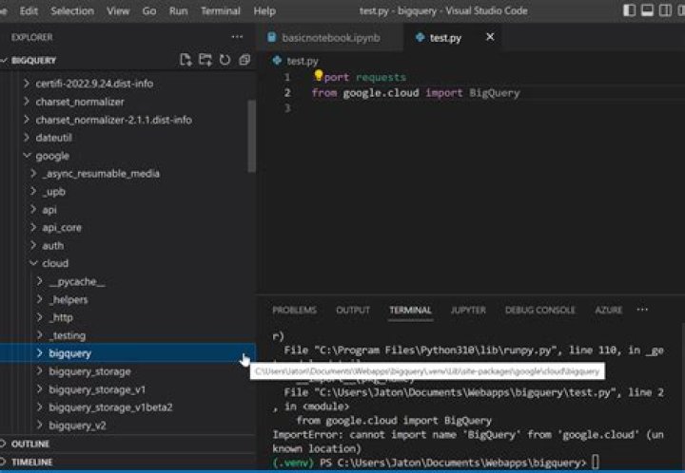Screen dimensions: 685x473
Task: Open the Terminal menu
Action: tap(220, 10)
